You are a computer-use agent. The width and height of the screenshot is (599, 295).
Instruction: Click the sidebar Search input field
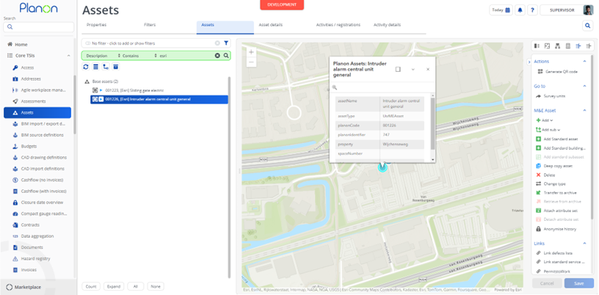pyautogui.click(x=39, y=27)
